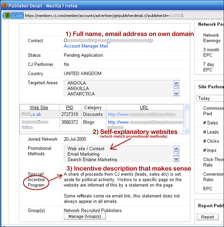Click the Network Earnings label
Screen dimensions: 224x227
point(212,38)
